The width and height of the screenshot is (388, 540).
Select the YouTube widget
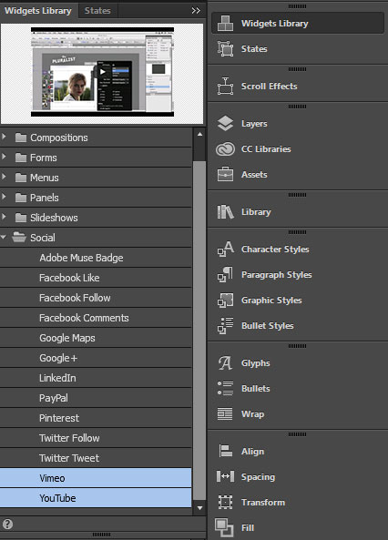[x=96, y=497]
